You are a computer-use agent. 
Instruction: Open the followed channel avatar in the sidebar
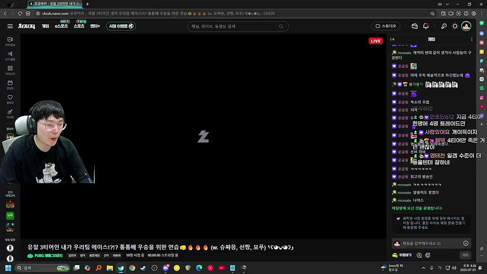coord(10,137)
